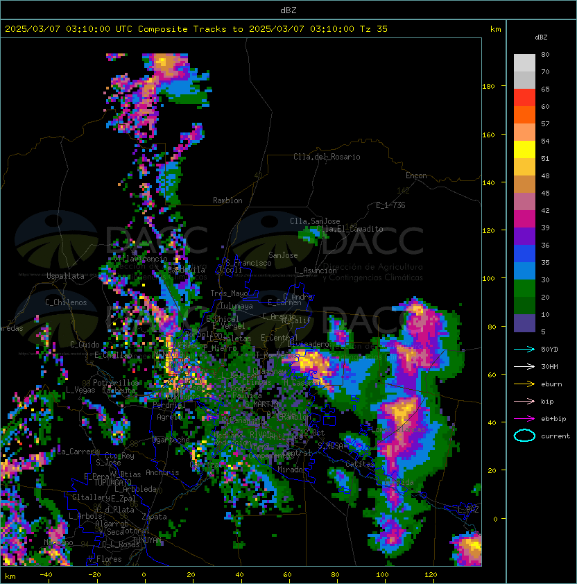Viewport: 577px width, 584px height.
Task: Click the pink bip arrow legend icon
Action: [524, 402]
